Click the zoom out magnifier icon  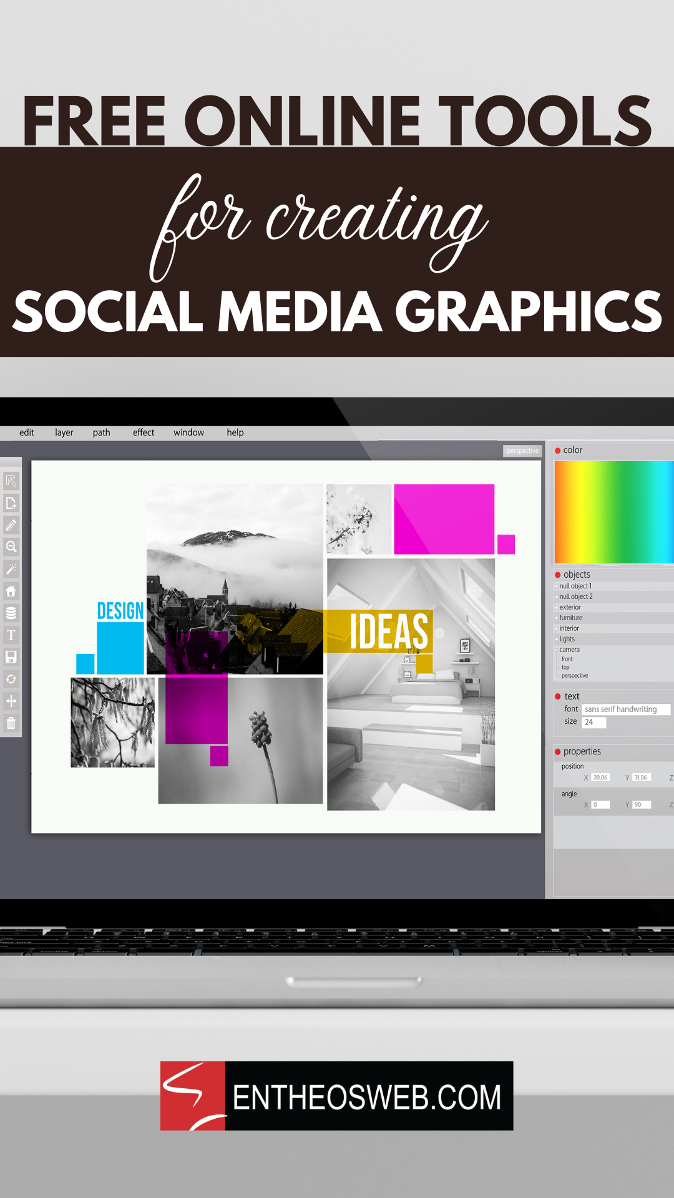coord(11,547)
